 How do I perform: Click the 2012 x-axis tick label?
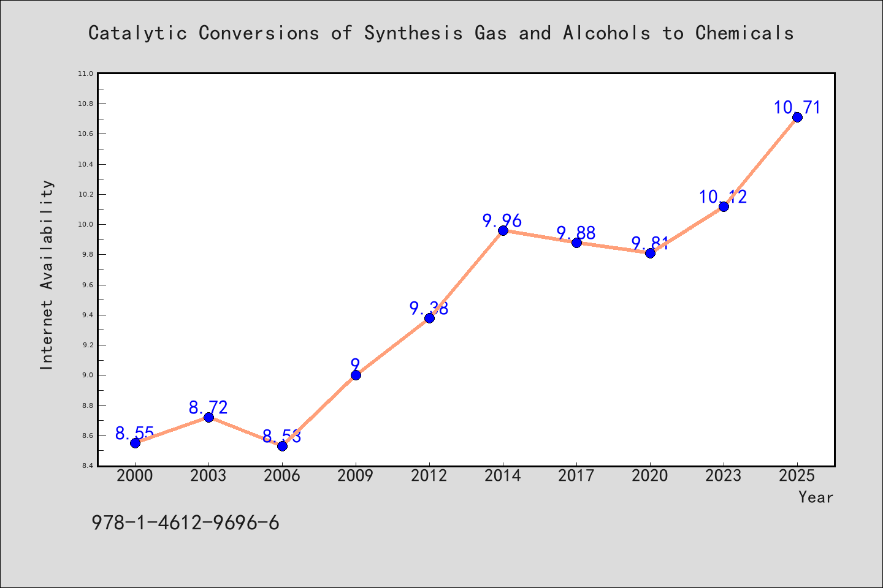point(429,476)
